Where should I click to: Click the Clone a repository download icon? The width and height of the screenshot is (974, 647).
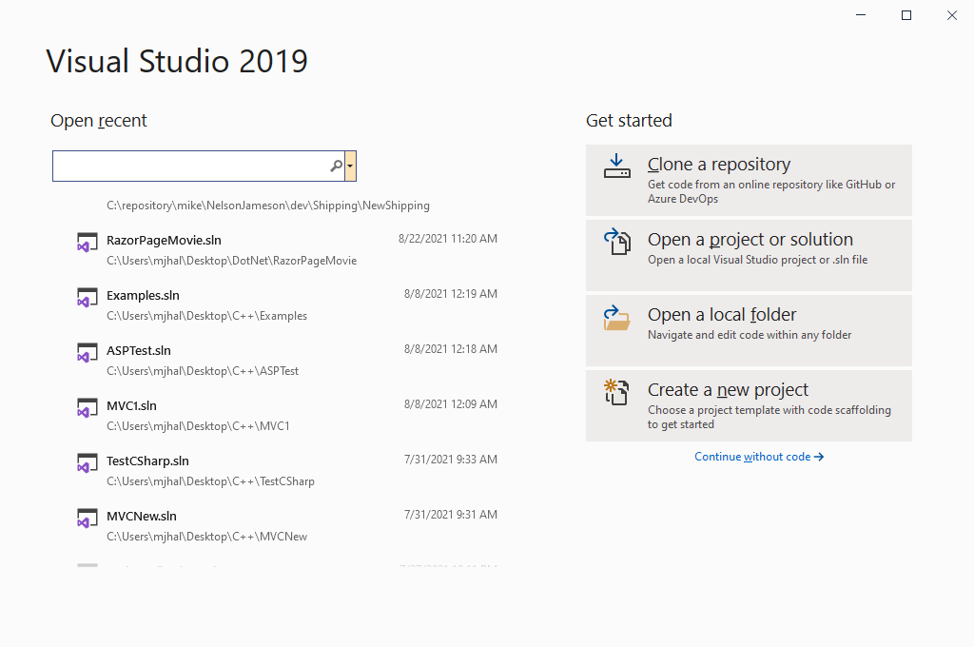617,166
